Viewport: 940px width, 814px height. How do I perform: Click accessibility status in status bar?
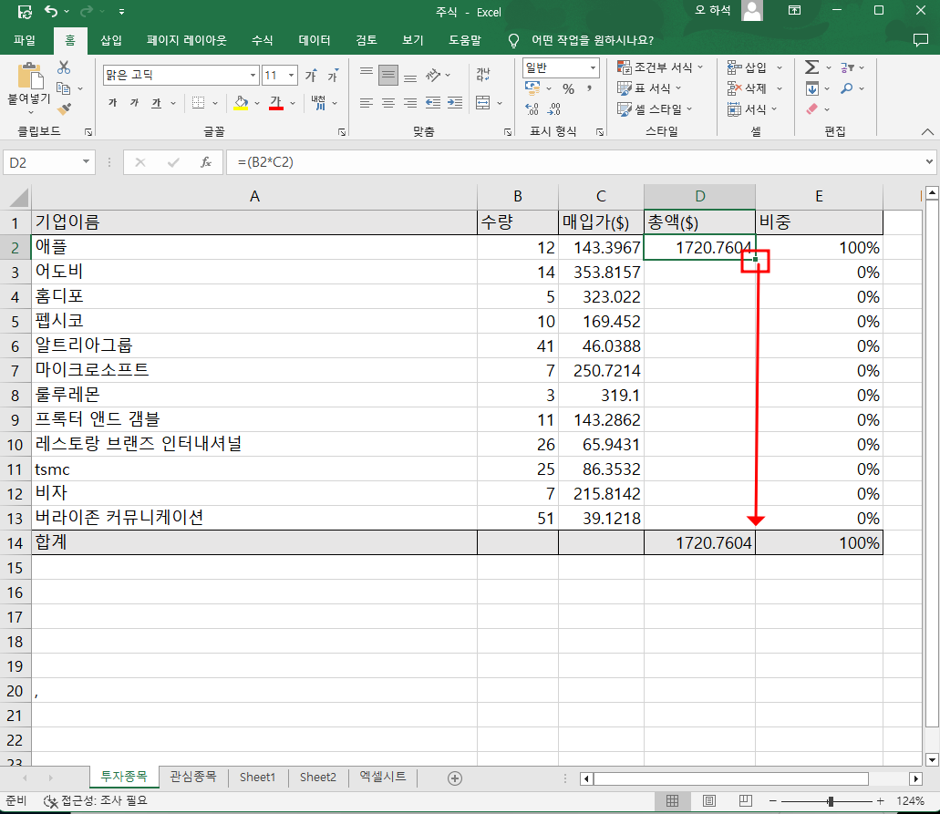point(96,801)
